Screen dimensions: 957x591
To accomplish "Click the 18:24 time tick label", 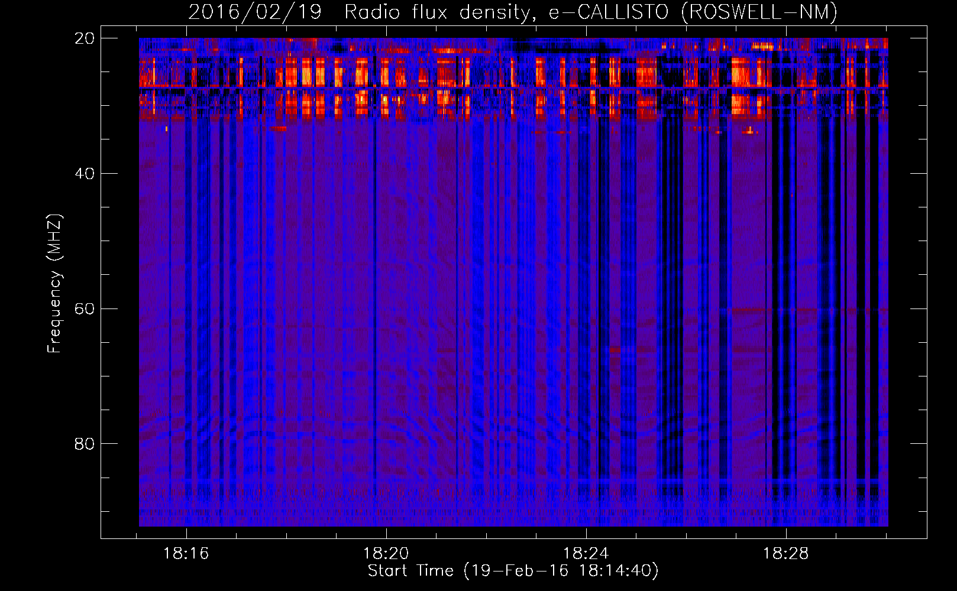I will pos(586,554).
